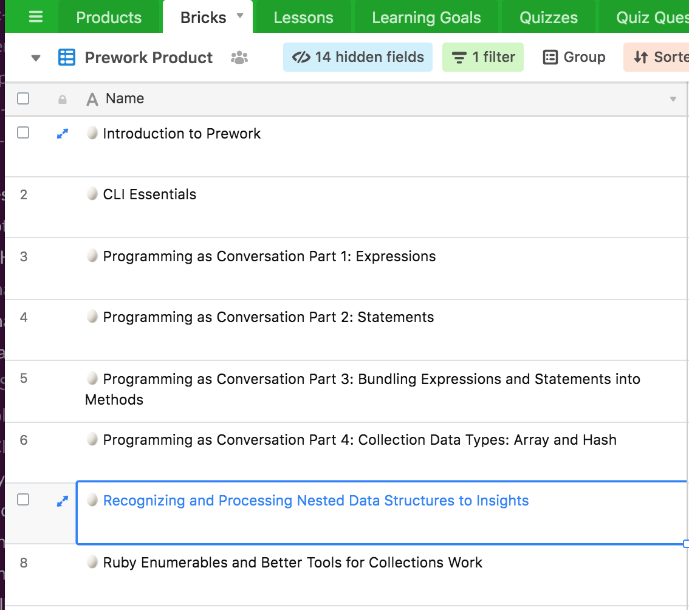
Task: Click the egg emoji beside CLI Essentials
Action: coord(92,194)
